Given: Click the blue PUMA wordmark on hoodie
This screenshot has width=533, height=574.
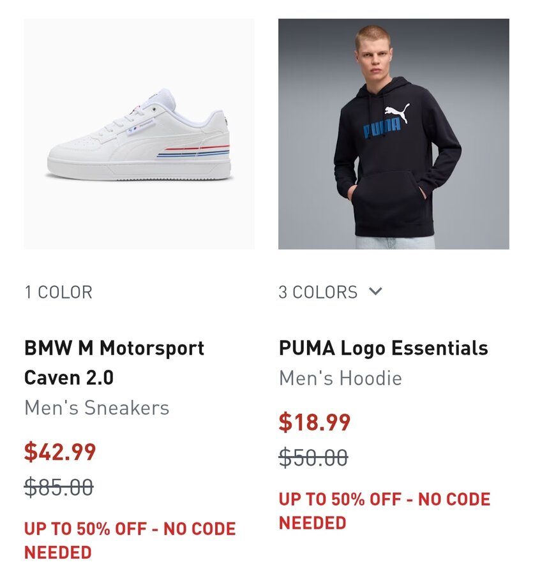Looking at the screenshot, I should coord(381,128).
